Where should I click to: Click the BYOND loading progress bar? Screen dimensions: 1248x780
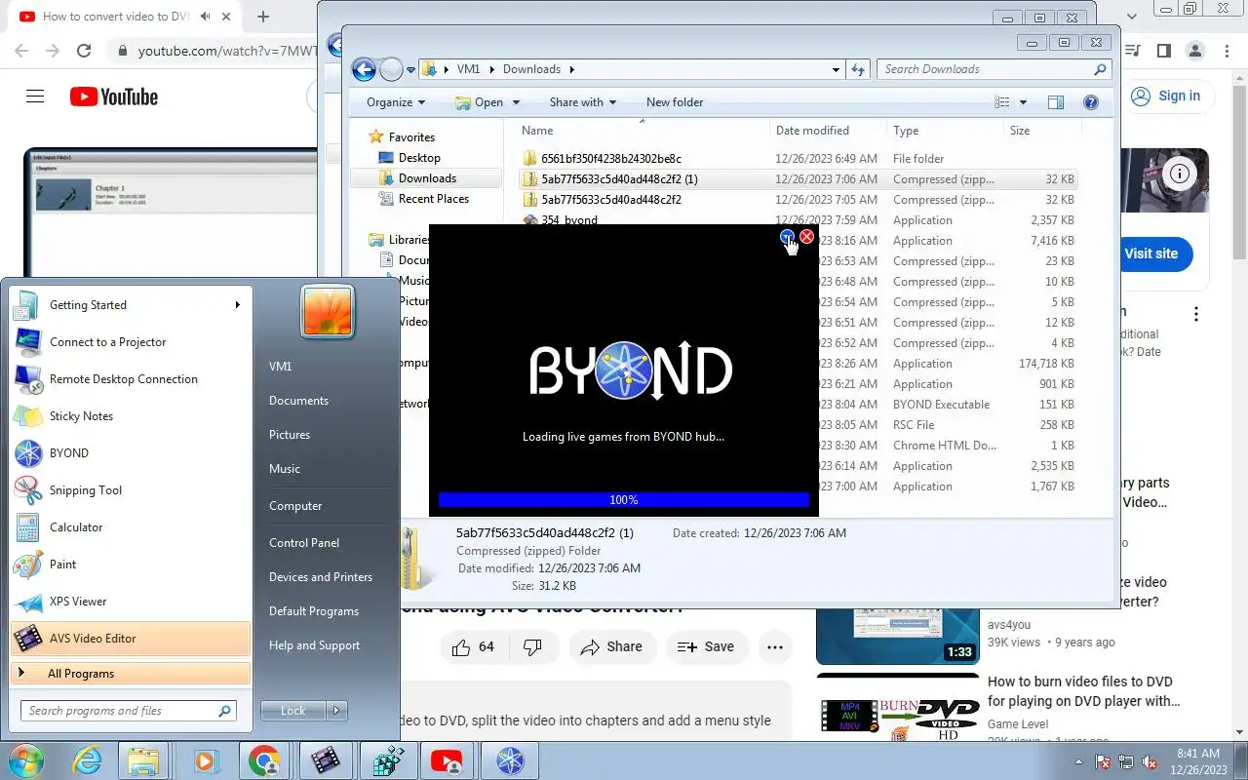tap(624, 500)
